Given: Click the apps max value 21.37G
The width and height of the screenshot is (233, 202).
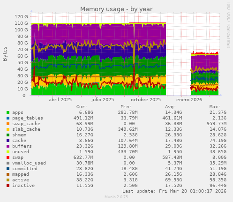Looking at the screenshot, I should point(218,112).
